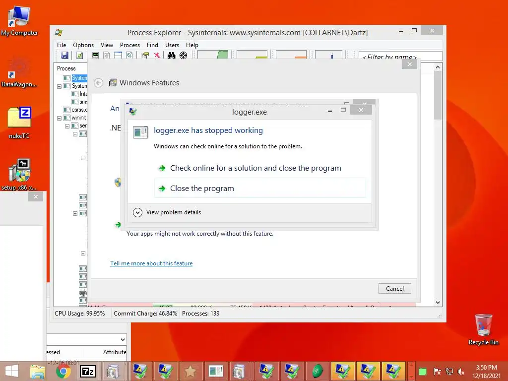Click the green CPU usage mini graph
This screenshot has width=508, height=381.
213,55
